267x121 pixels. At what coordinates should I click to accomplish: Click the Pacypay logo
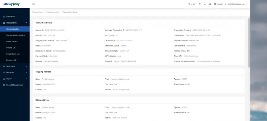(x=12, y=4)
